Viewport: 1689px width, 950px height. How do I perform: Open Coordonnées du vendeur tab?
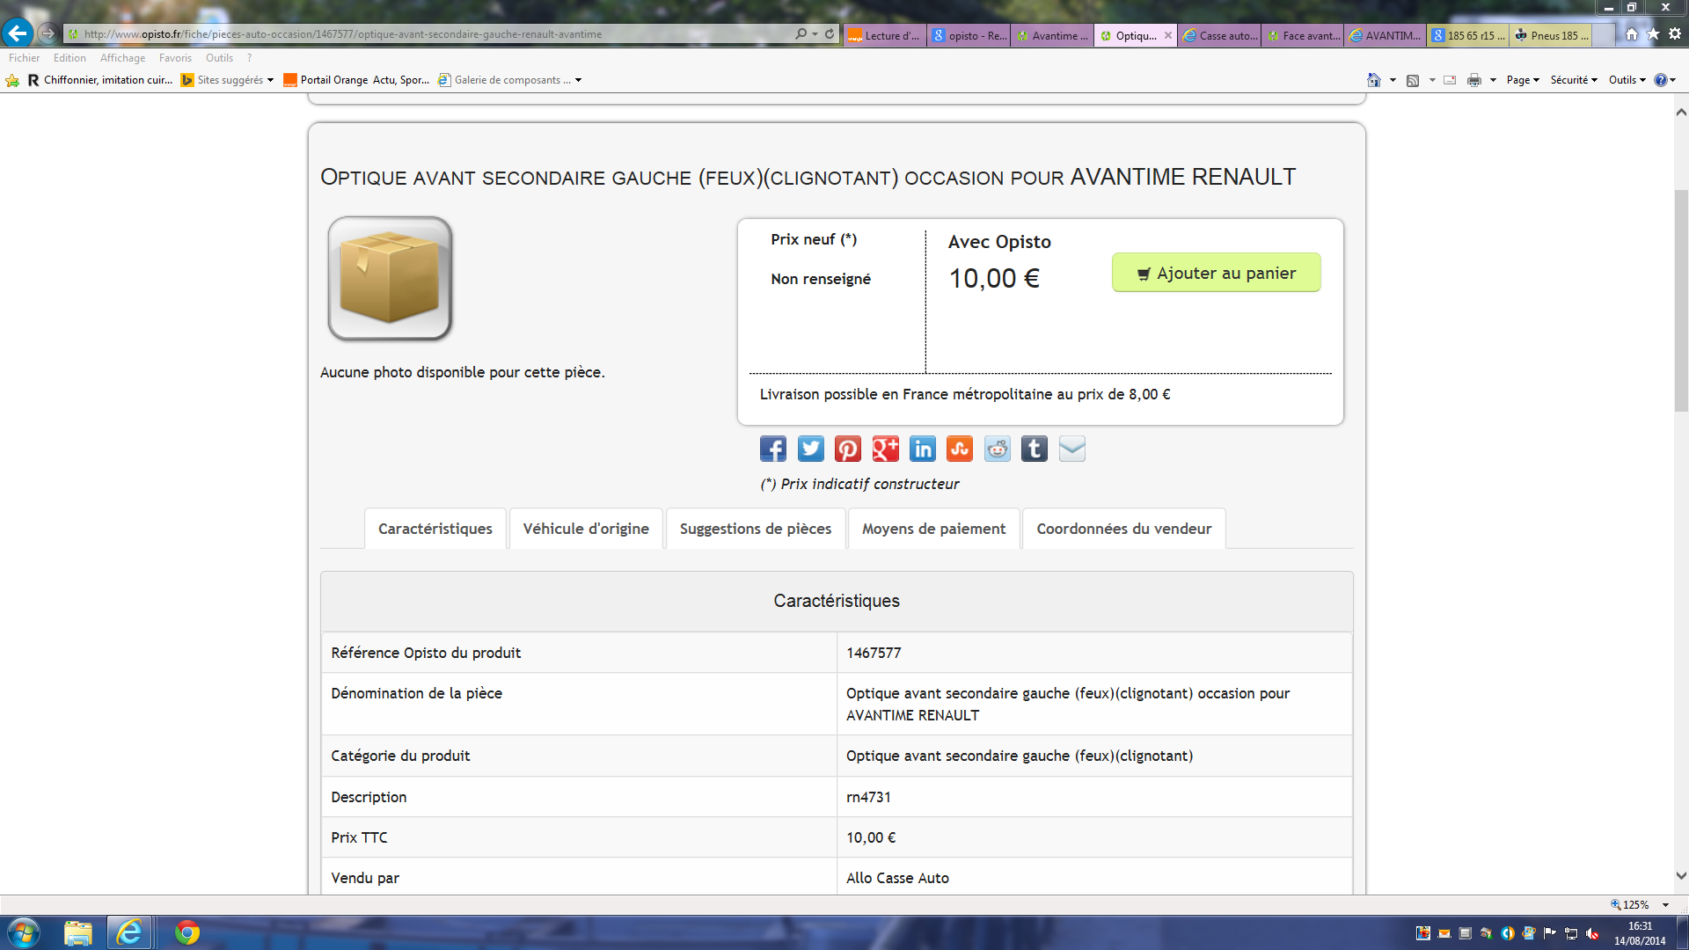(1123, 529)
